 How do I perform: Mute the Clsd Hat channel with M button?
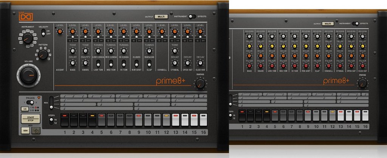coord(203,40)
